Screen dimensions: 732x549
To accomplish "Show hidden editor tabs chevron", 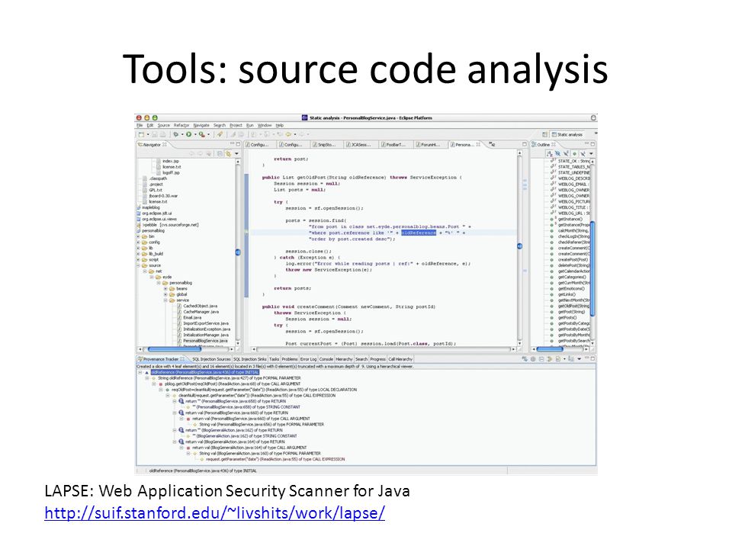I will pos(492,144).
